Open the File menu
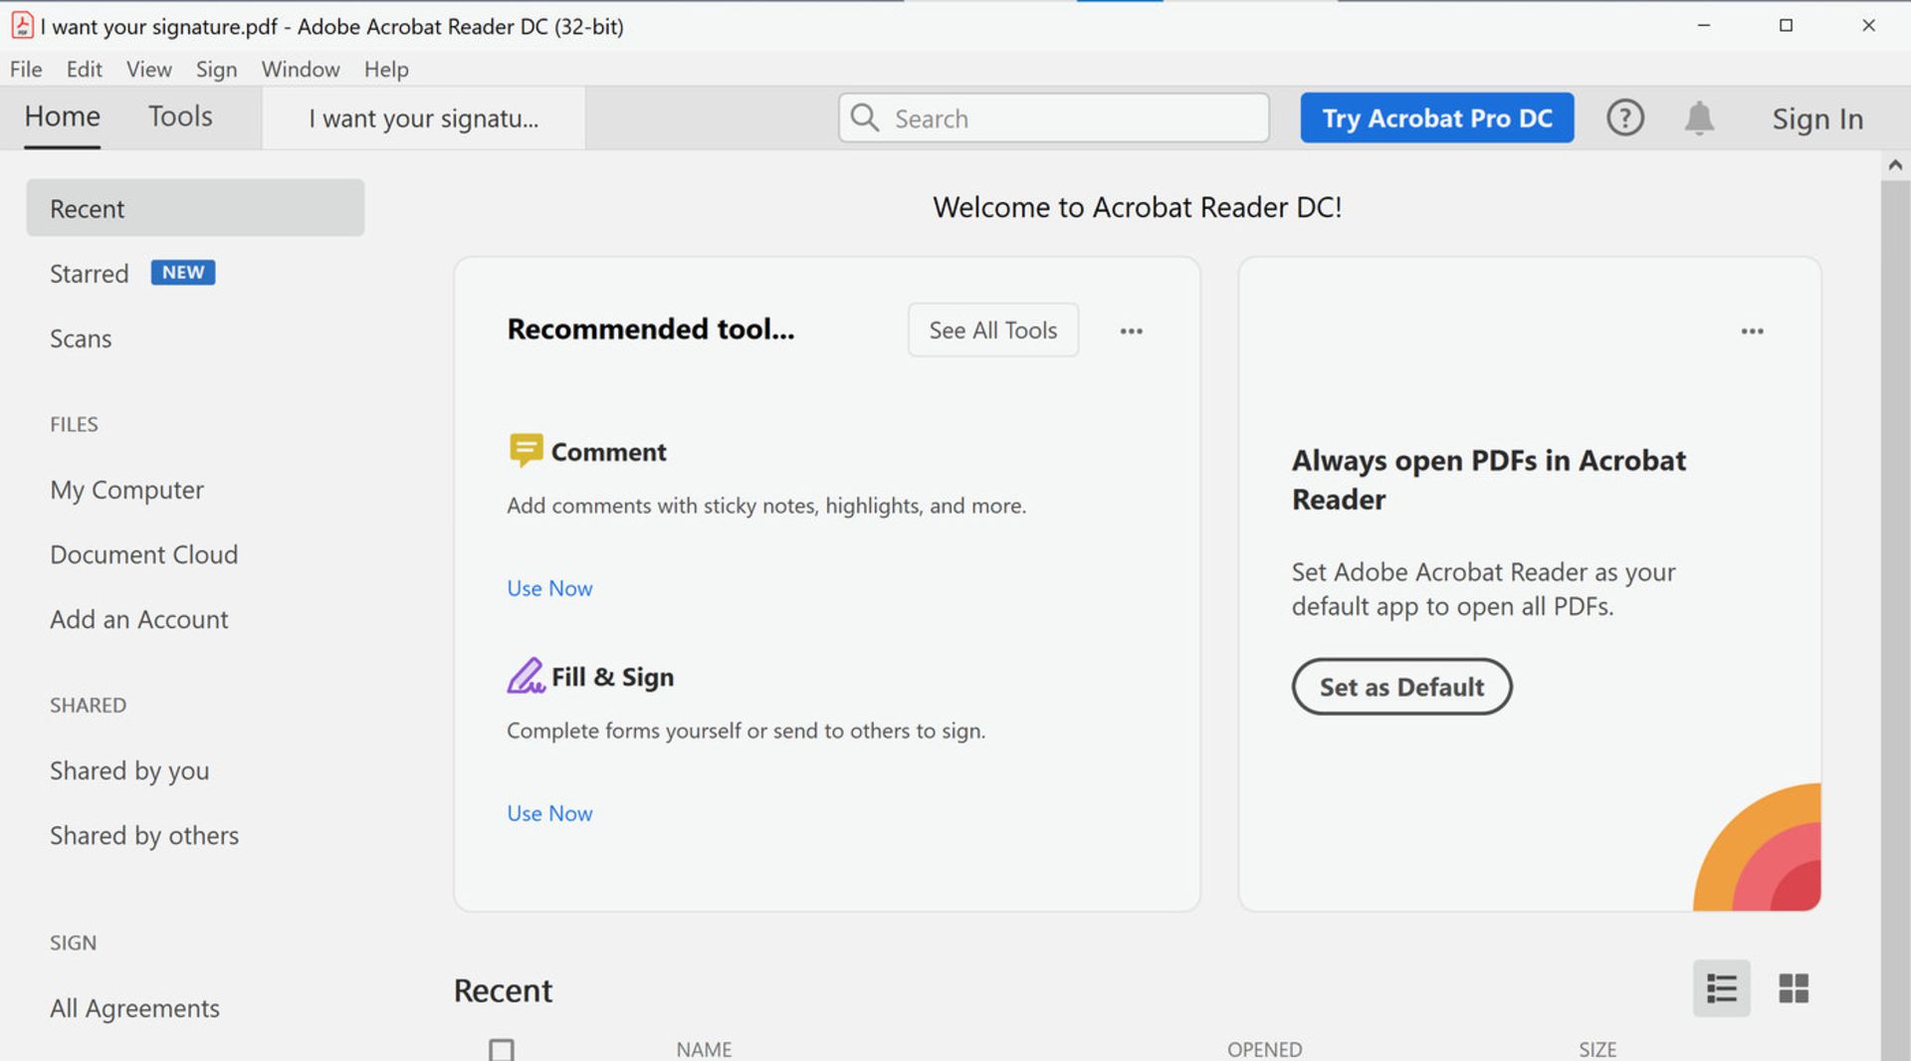Image resolution: width=1911 pixels, height=1061 pixels. pyautogui.click(x=26, y=69)
